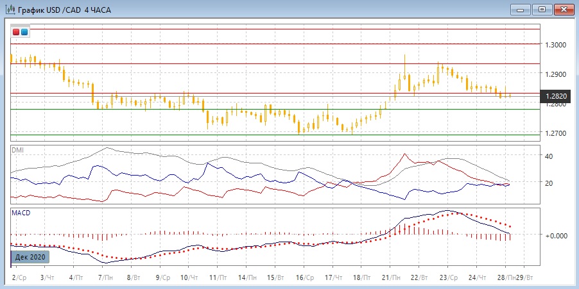Screen dimensions: 579x289
Task: Click the 1.2700 price axis label
Action: point(555,133)
